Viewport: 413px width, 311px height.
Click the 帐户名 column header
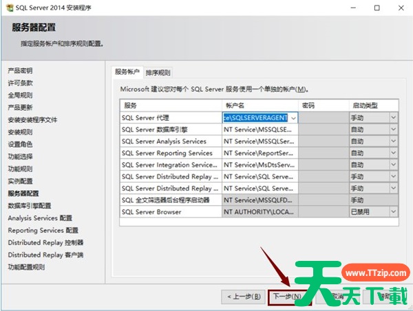click(260, 106)
